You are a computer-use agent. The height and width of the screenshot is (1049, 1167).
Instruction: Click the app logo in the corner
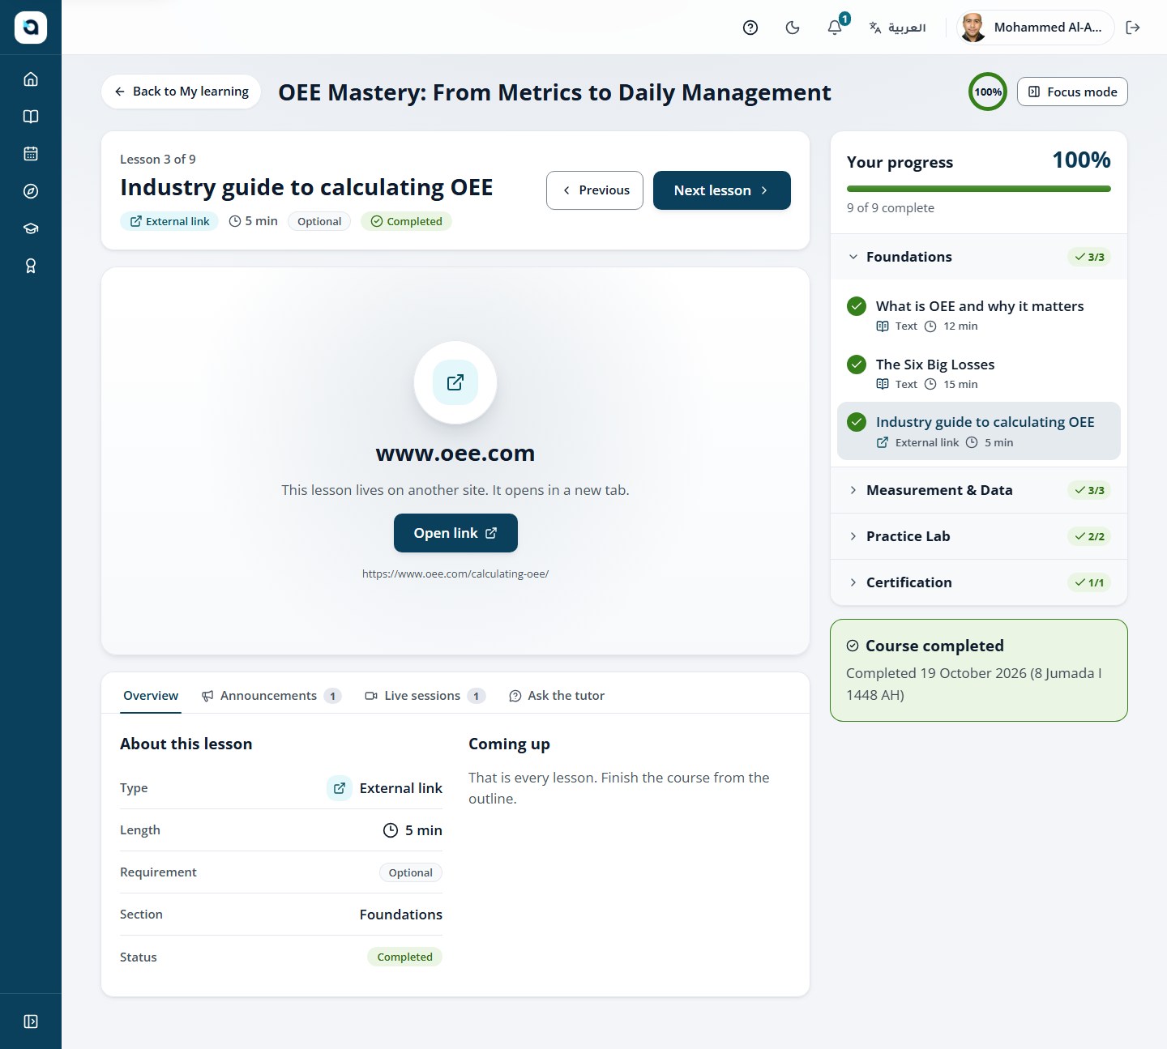(x=31, y=28)
